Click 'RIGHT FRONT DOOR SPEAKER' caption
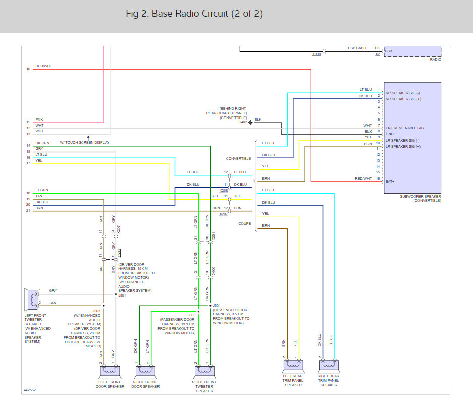The width and height of the screenshot is (473, 409). [145, 384]
